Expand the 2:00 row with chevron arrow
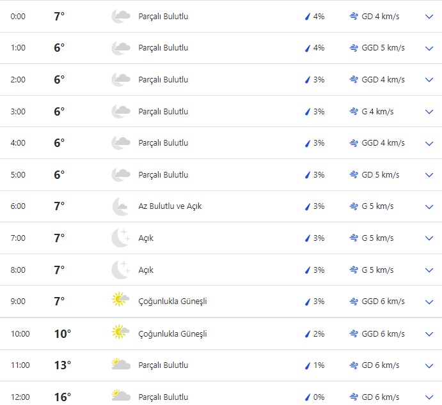 [x=429, y=80]
